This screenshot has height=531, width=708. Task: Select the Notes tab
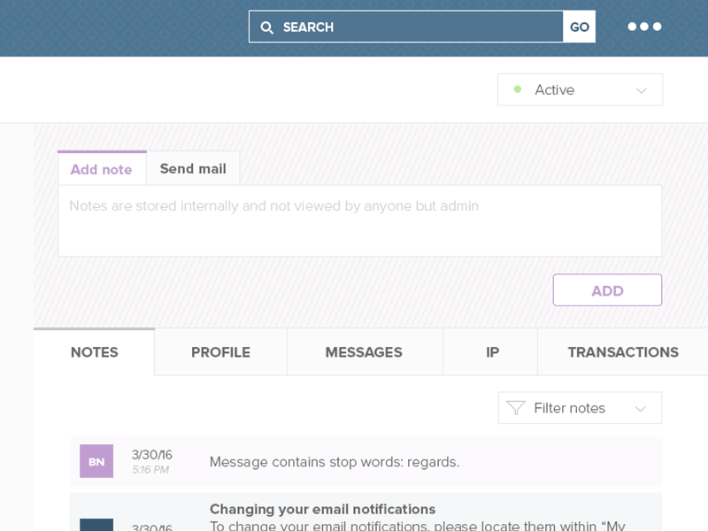tap(95, 352)
